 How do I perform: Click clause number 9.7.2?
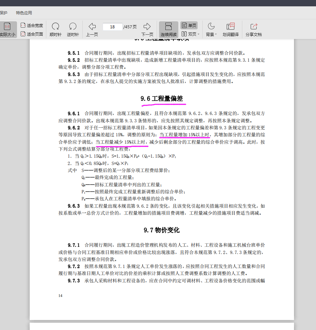[74, 266]
